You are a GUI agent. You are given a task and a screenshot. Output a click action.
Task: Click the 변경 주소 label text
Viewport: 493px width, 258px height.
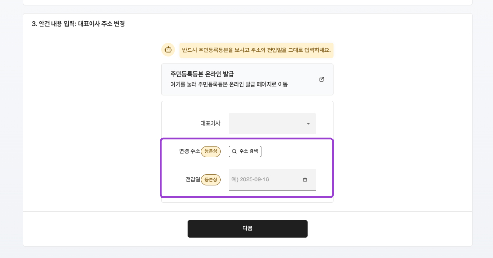[x=189, y=151]
